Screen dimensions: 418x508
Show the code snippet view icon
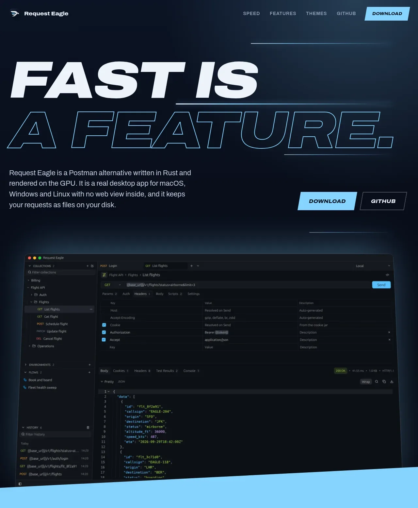(x=387, y=275)
